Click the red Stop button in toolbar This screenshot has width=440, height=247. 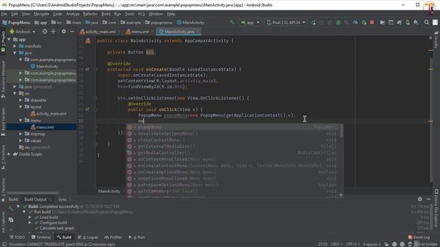372,23
